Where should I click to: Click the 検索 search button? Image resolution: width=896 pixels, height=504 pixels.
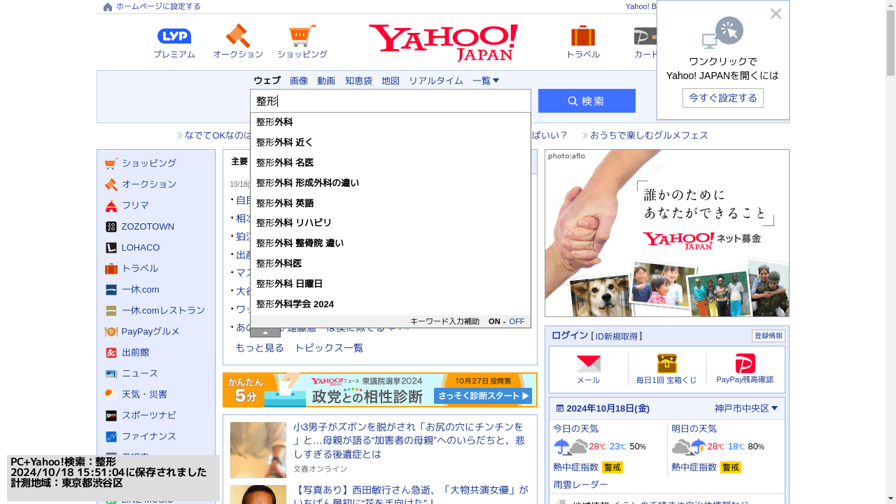(x=587, y=101)
